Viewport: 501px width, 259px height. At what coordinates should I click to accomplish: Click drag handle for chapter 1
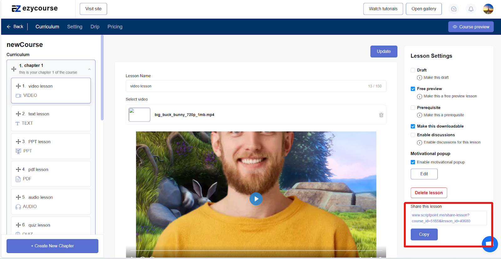click(14, 69)
